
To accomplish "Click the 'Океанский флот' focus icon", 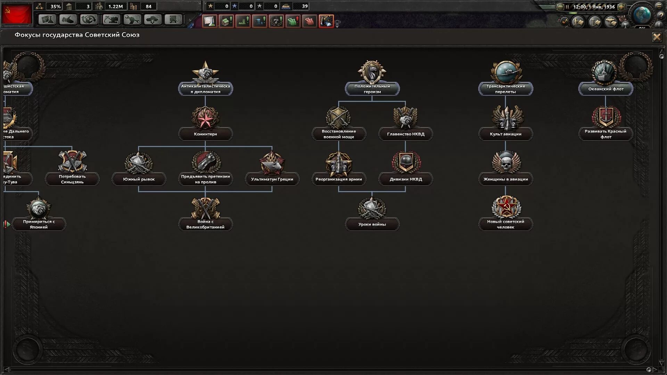I will coord(605,72).
